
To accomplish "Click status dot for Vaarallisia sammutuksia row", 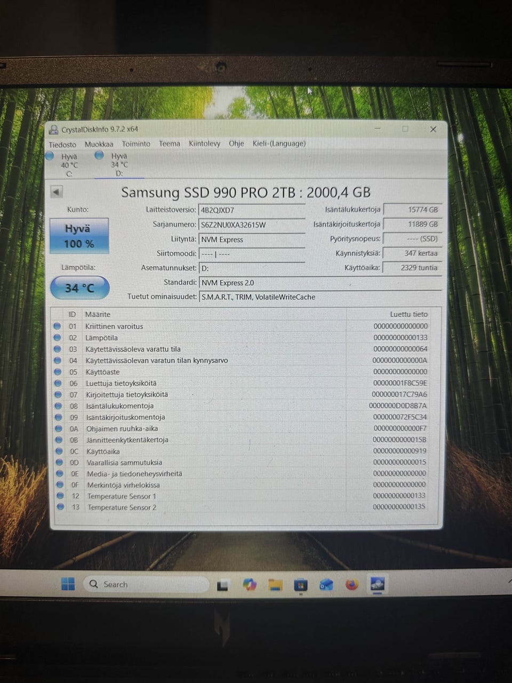I will point(59,463).
